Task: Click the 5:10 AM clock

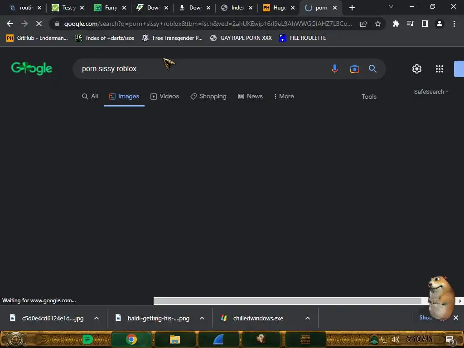Action: (420, 339)
